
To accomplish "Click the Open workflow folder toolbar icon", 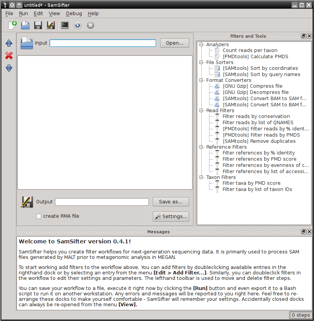I will [x=25, y=25].
